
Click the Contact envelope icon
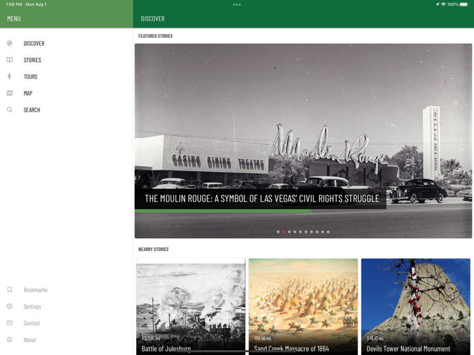(x=9, y=323)
